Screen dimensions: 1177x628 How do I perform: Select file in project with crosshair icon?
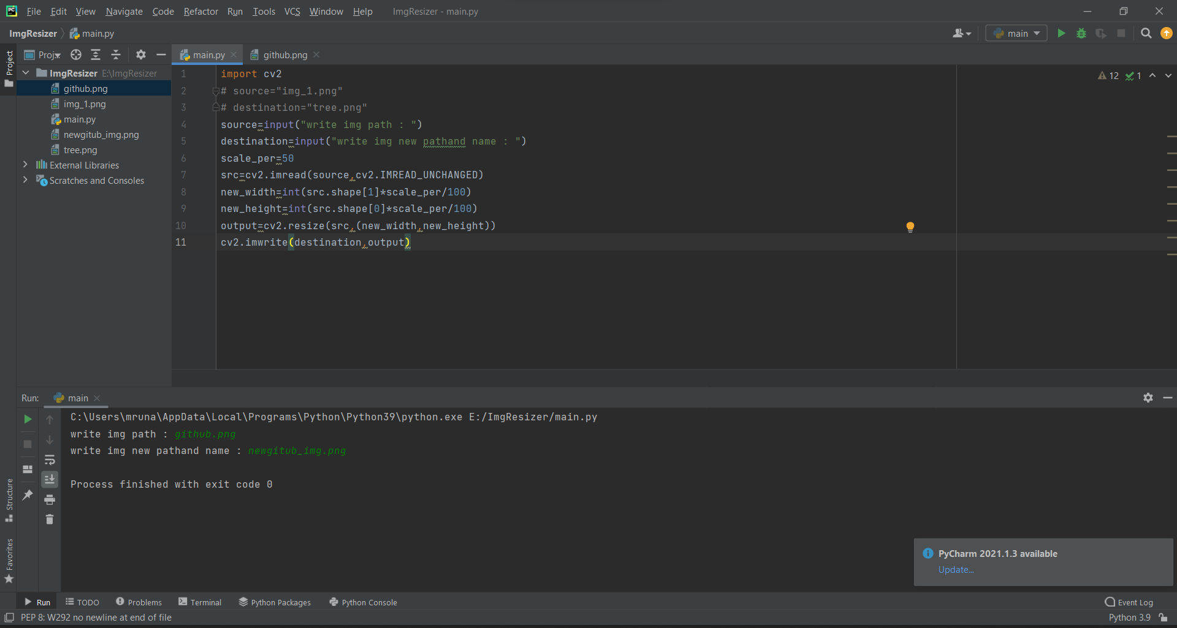point(76,55)
